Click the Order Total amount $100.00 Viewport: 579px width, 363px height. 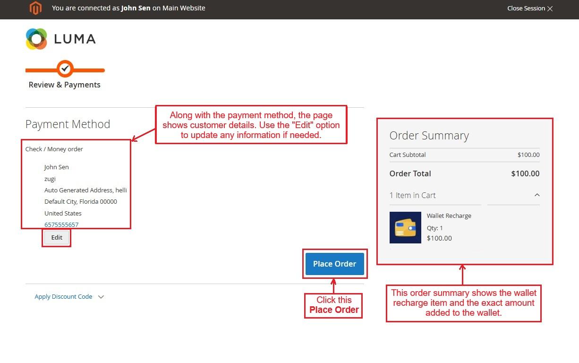click(525, 173)
